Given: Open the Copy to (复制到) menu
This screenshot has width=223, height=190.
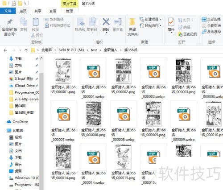Looking at the screenshot, I should tap(92, 25).
